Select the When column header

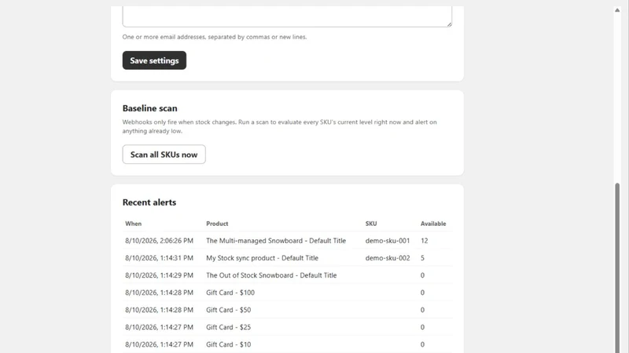point(133,224)
